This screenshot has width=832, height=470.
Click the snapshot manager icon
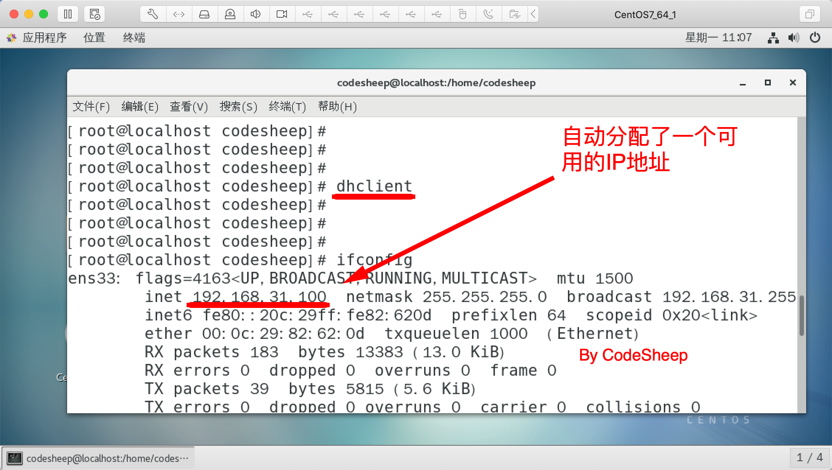94,14
